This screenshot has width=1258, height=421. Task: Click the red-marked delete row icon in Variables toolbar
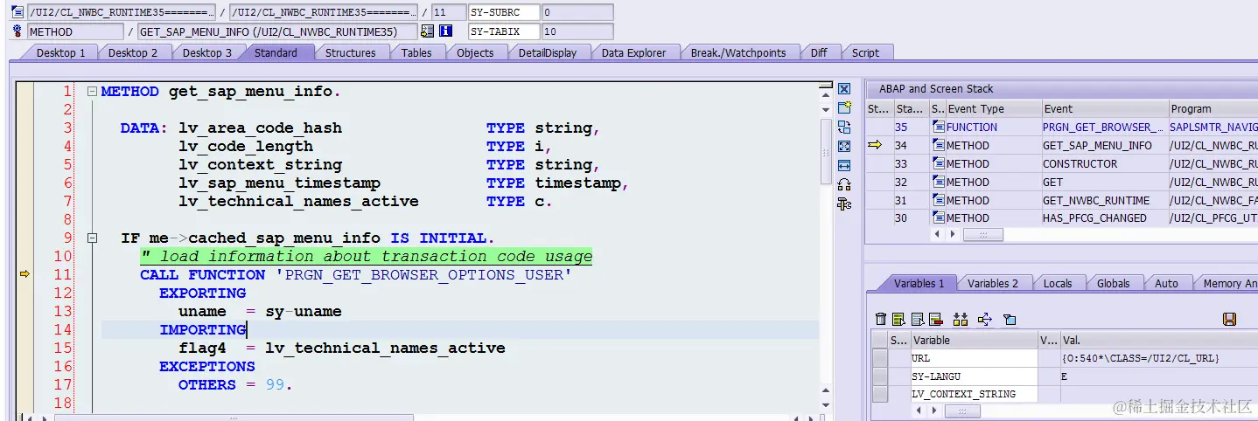[936, 320]
